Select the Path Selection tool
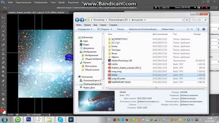Screen dimensions: 219x123 point(3,90)
